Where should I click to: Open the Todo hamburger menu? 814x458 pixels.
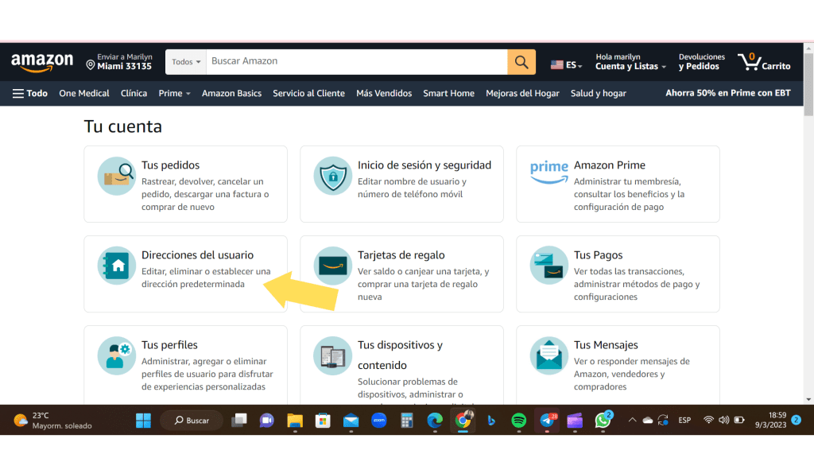point(30,94)
